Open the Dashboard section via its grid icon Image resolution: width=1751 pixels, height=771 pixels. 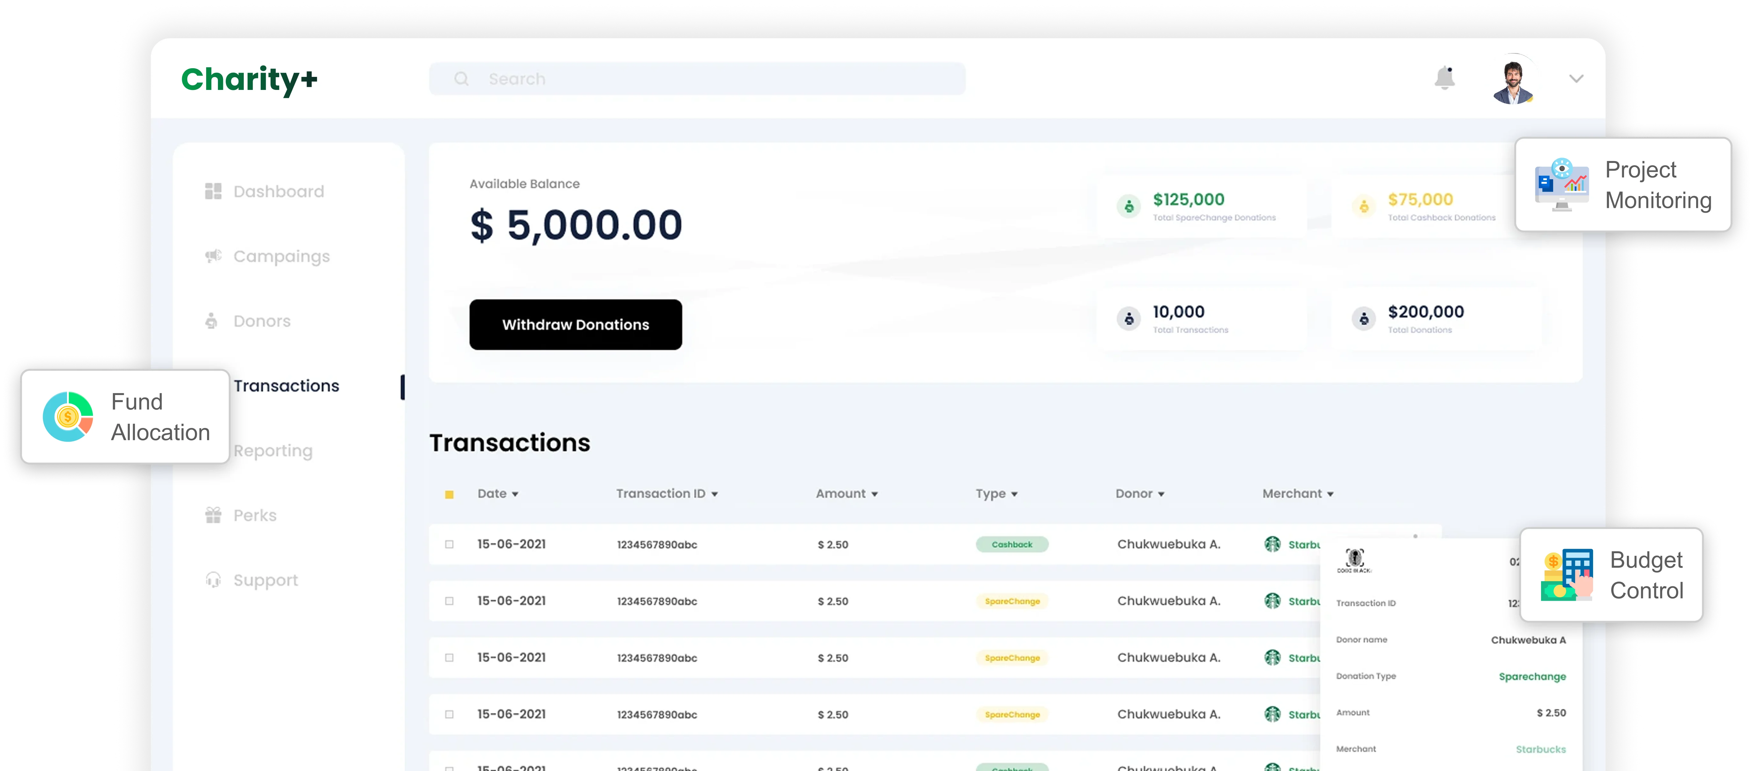[213, 191]
